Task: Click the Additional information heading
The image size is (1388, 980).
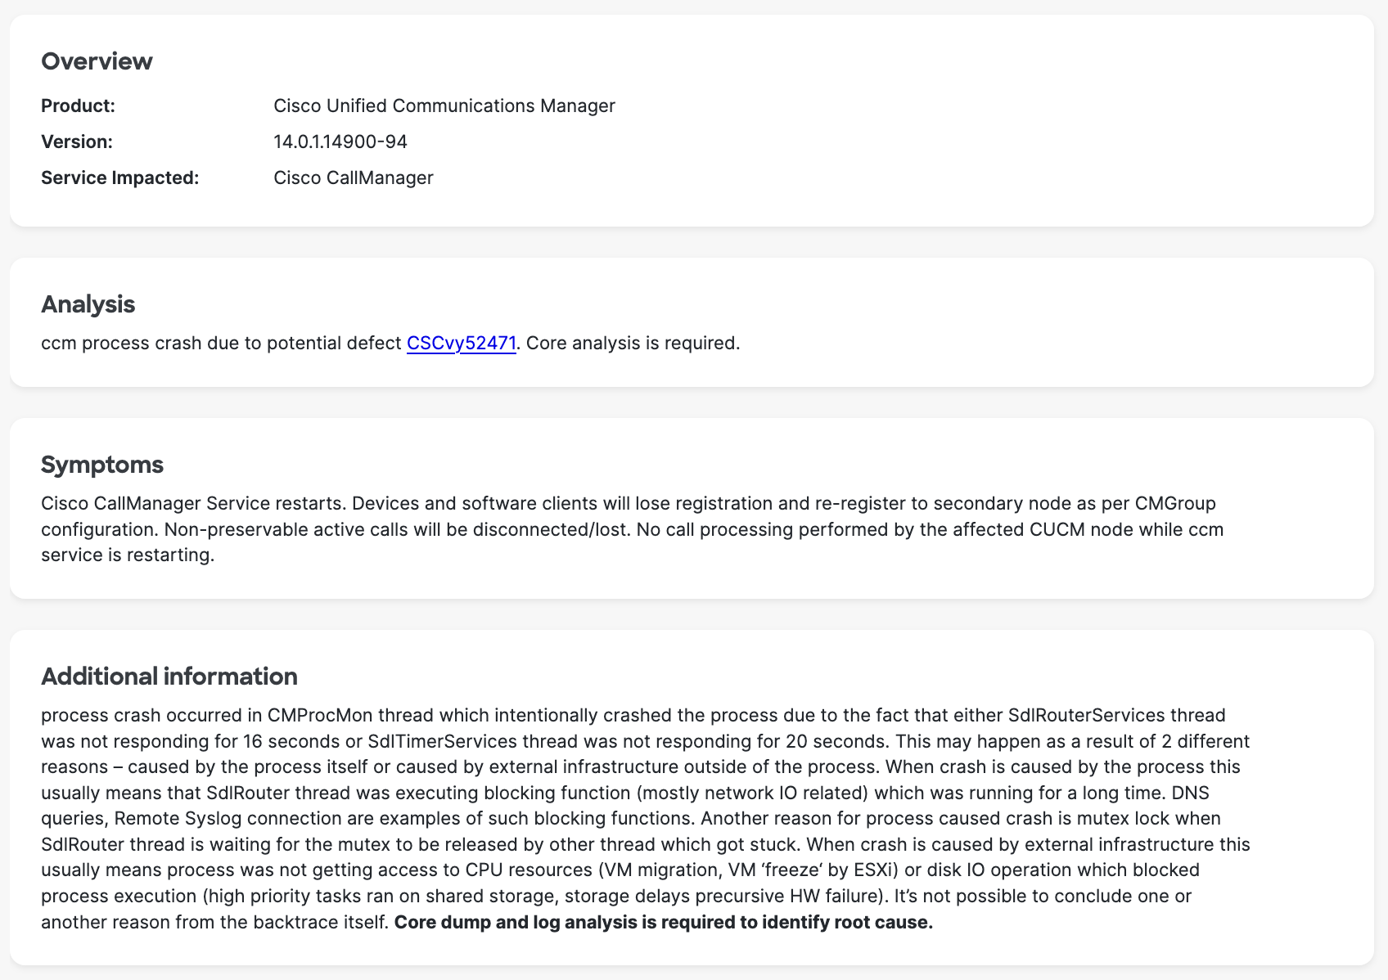Action: tap(169, 677)
